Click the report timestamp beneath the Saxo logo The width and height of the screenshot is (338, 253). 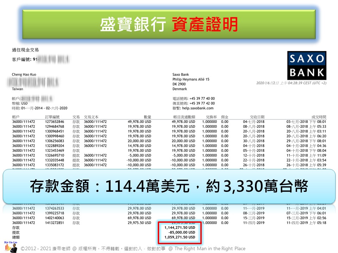pyautogui.click(x=292, y=83)
